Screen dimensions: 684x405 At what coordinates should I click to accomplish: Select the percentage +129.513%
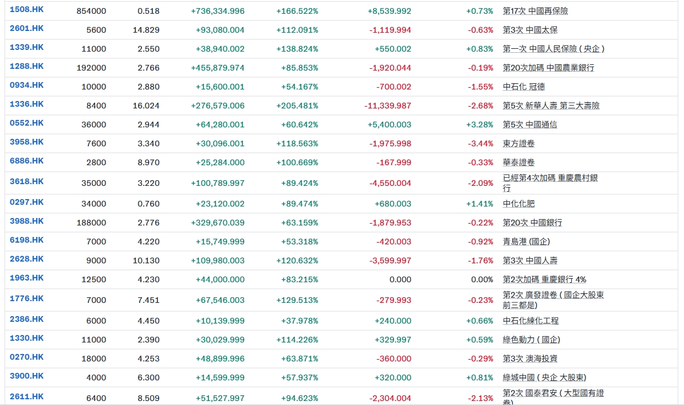297,300
